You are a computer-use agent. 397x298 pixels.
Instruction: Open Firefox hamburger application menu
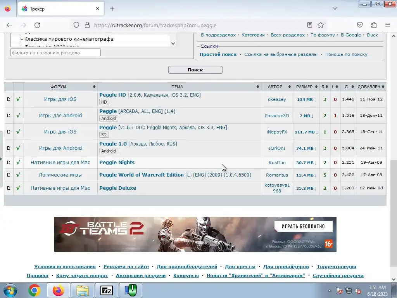point(388,25)
